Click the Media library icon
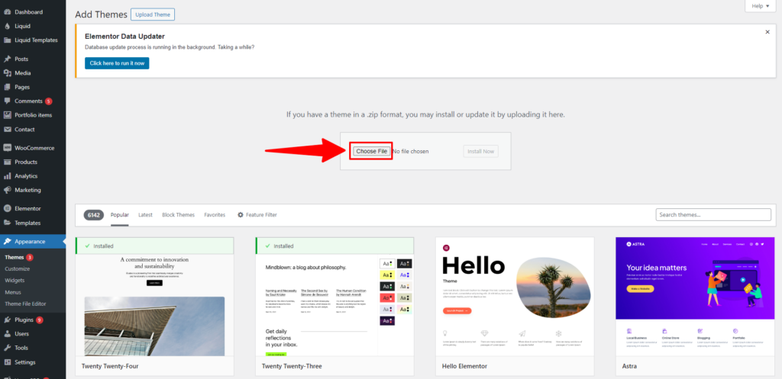 tap(7, 72)
